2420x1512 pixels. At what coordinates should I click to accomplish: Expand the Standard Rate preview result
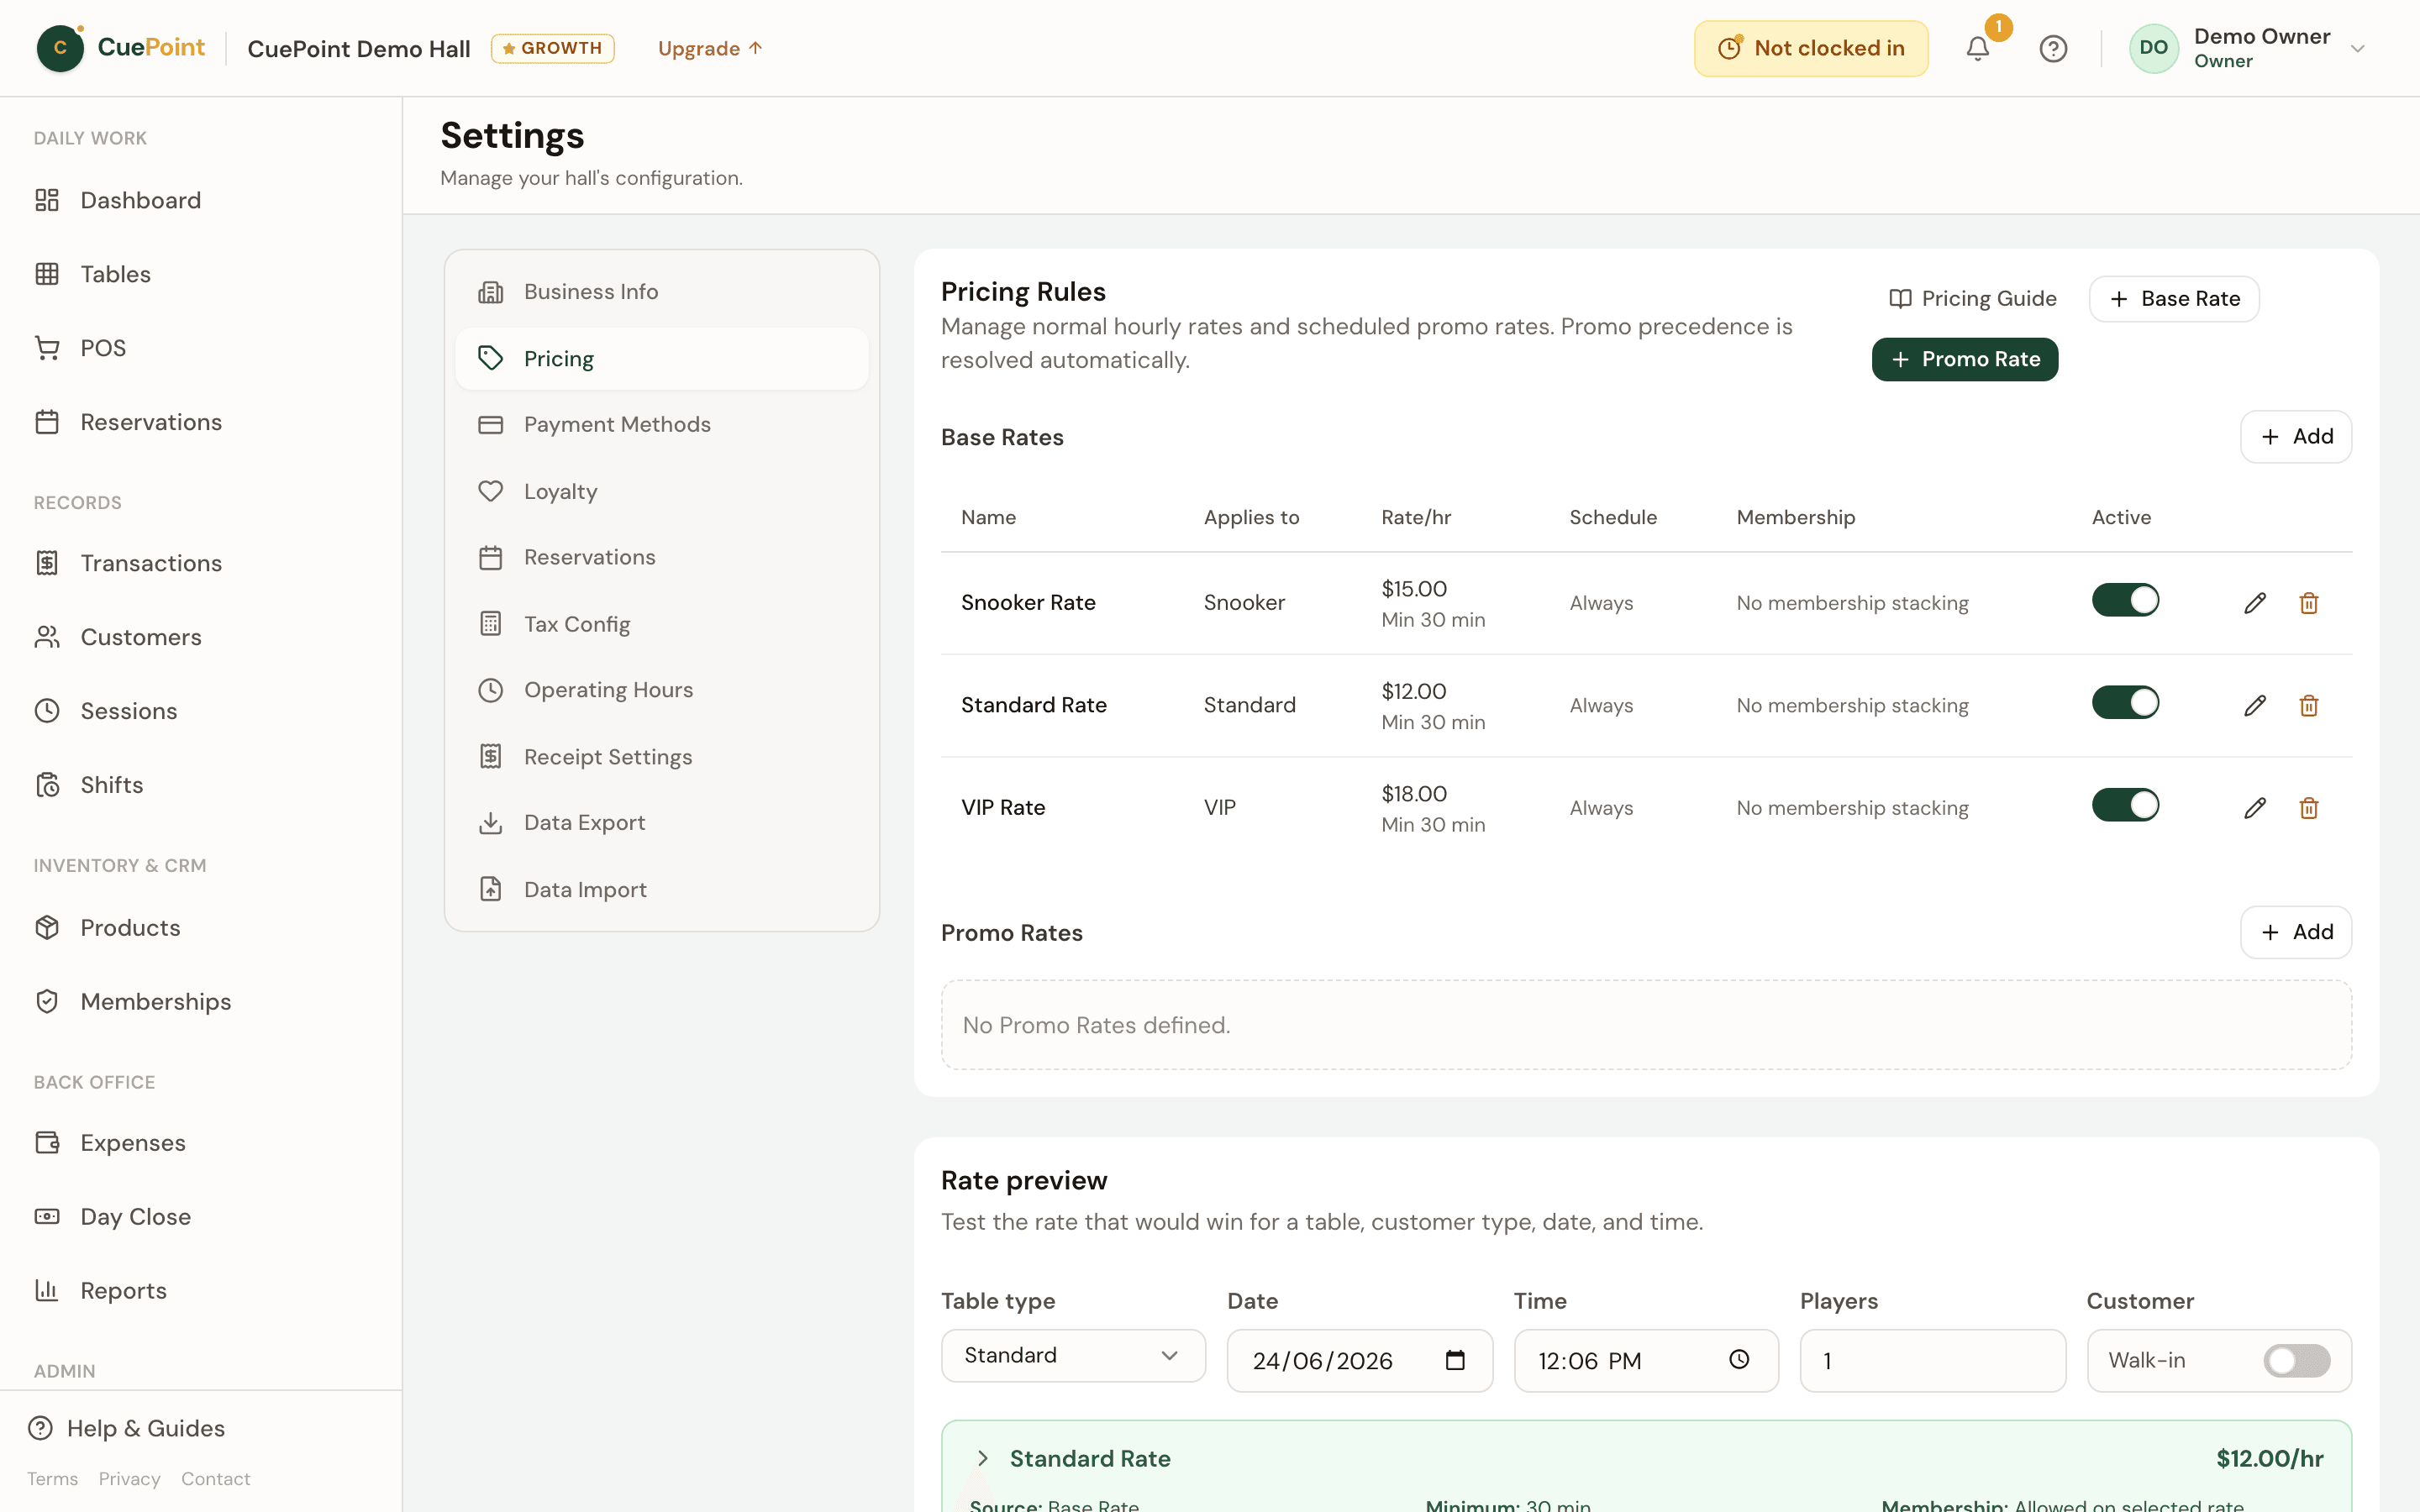983,1458
